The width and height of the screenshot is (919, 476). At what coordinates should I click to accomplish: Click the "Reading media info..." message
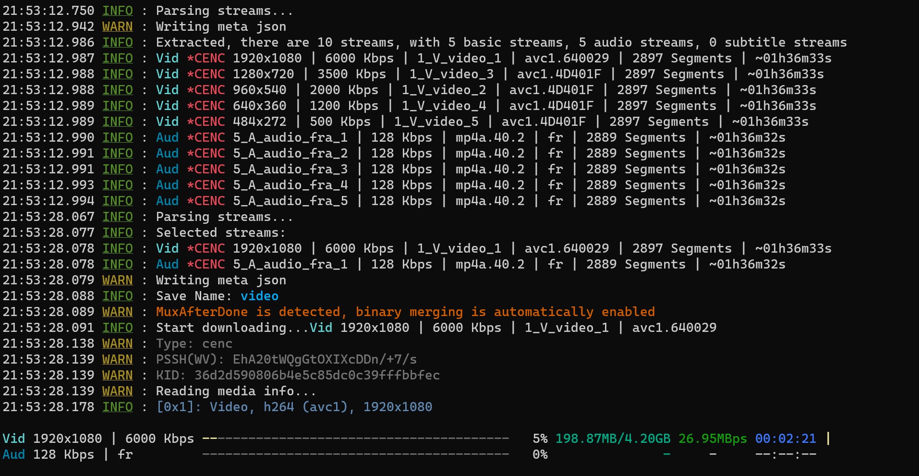236,391
